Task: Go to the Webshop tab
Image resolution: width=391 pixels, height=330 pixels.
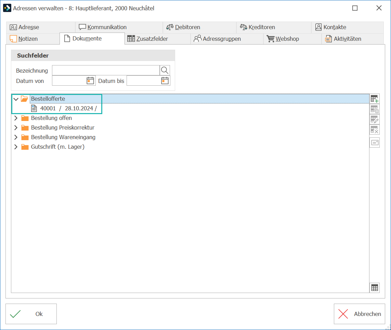Action: pyautogui.click(x=292, y=39)
